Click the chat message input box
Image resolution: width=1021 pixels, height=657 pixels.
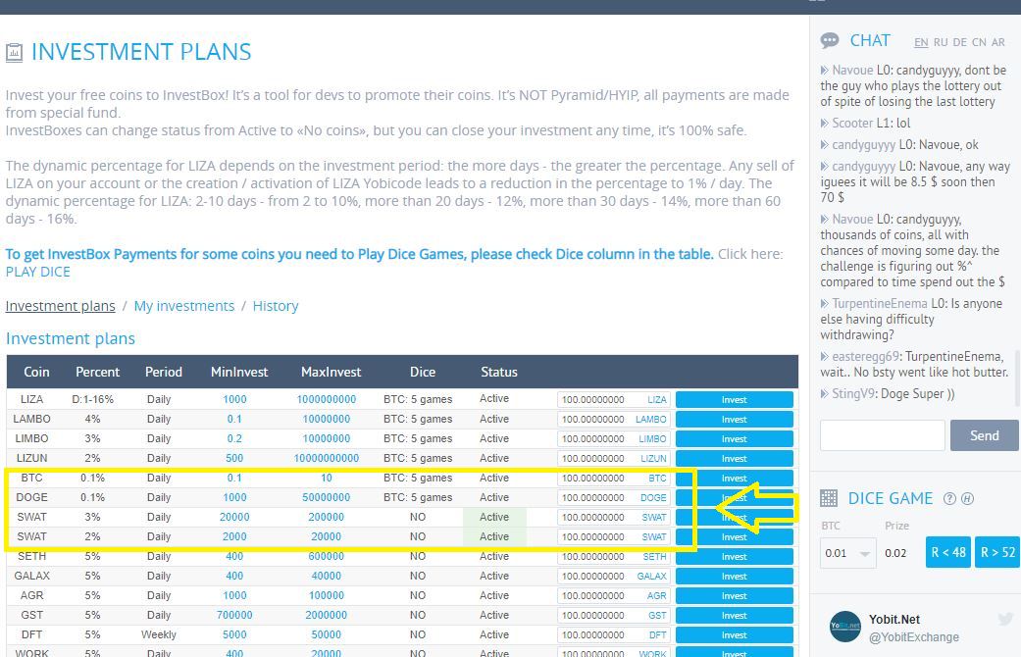(882, 435)
